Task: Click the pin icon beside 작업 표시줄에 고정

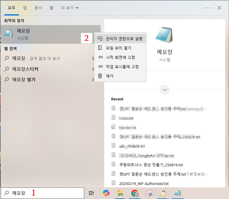Action: (x=100, y=67)
